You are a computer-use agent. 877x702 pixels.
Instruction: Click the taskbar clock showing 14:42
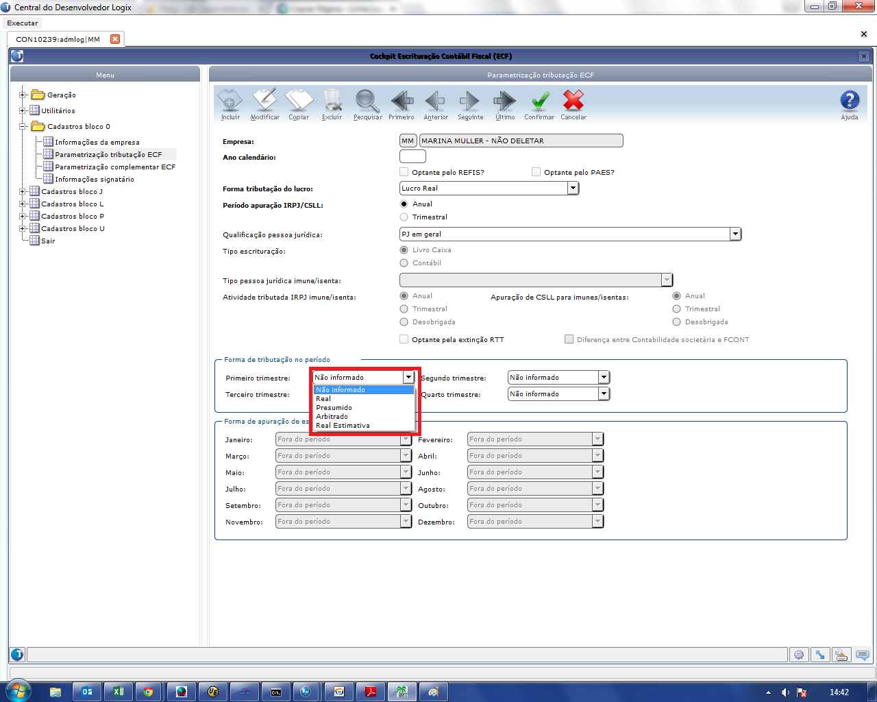tap(839, 692)
